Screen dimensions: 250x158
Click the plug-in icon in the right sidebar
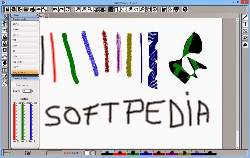tap(245, 45)
